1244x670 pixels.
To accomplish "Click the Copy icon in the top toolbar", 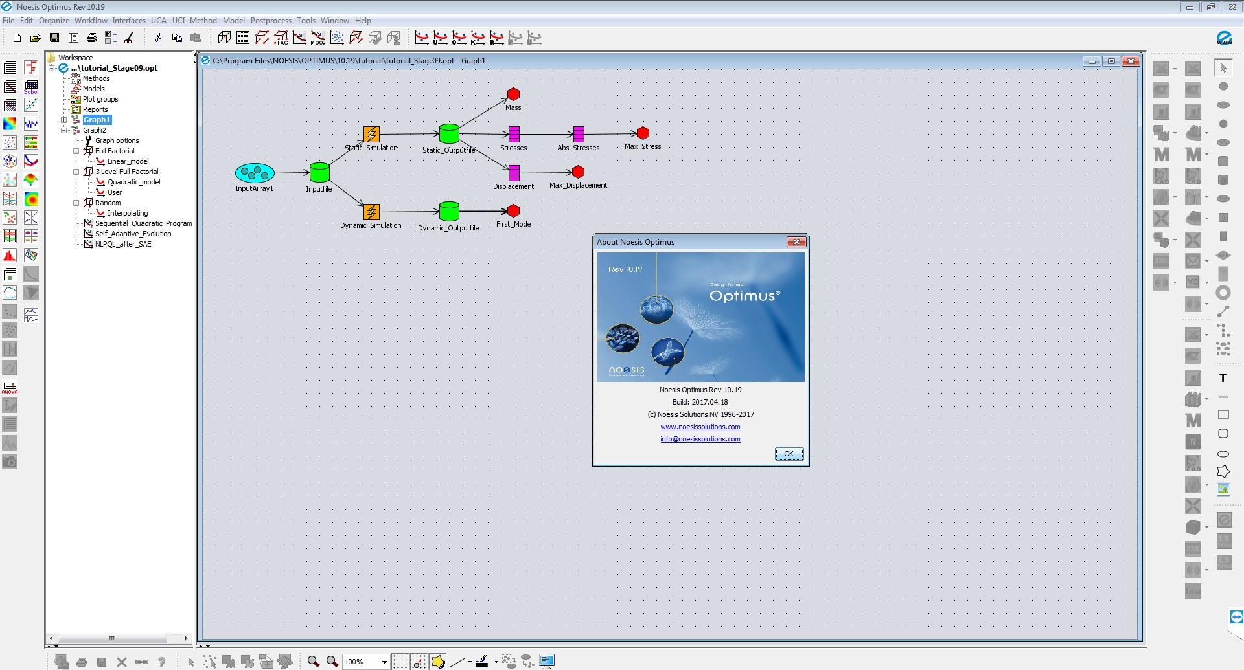I will 177,38.
